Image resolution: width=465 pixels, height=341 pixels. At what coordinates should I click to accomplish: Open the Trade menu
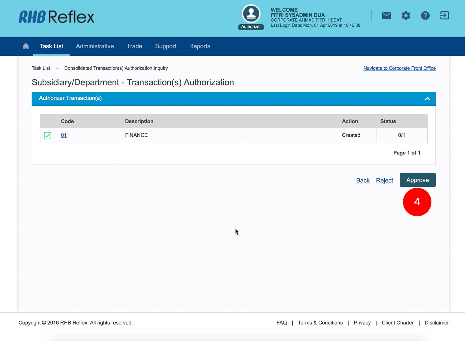click(x=134, y=46)
